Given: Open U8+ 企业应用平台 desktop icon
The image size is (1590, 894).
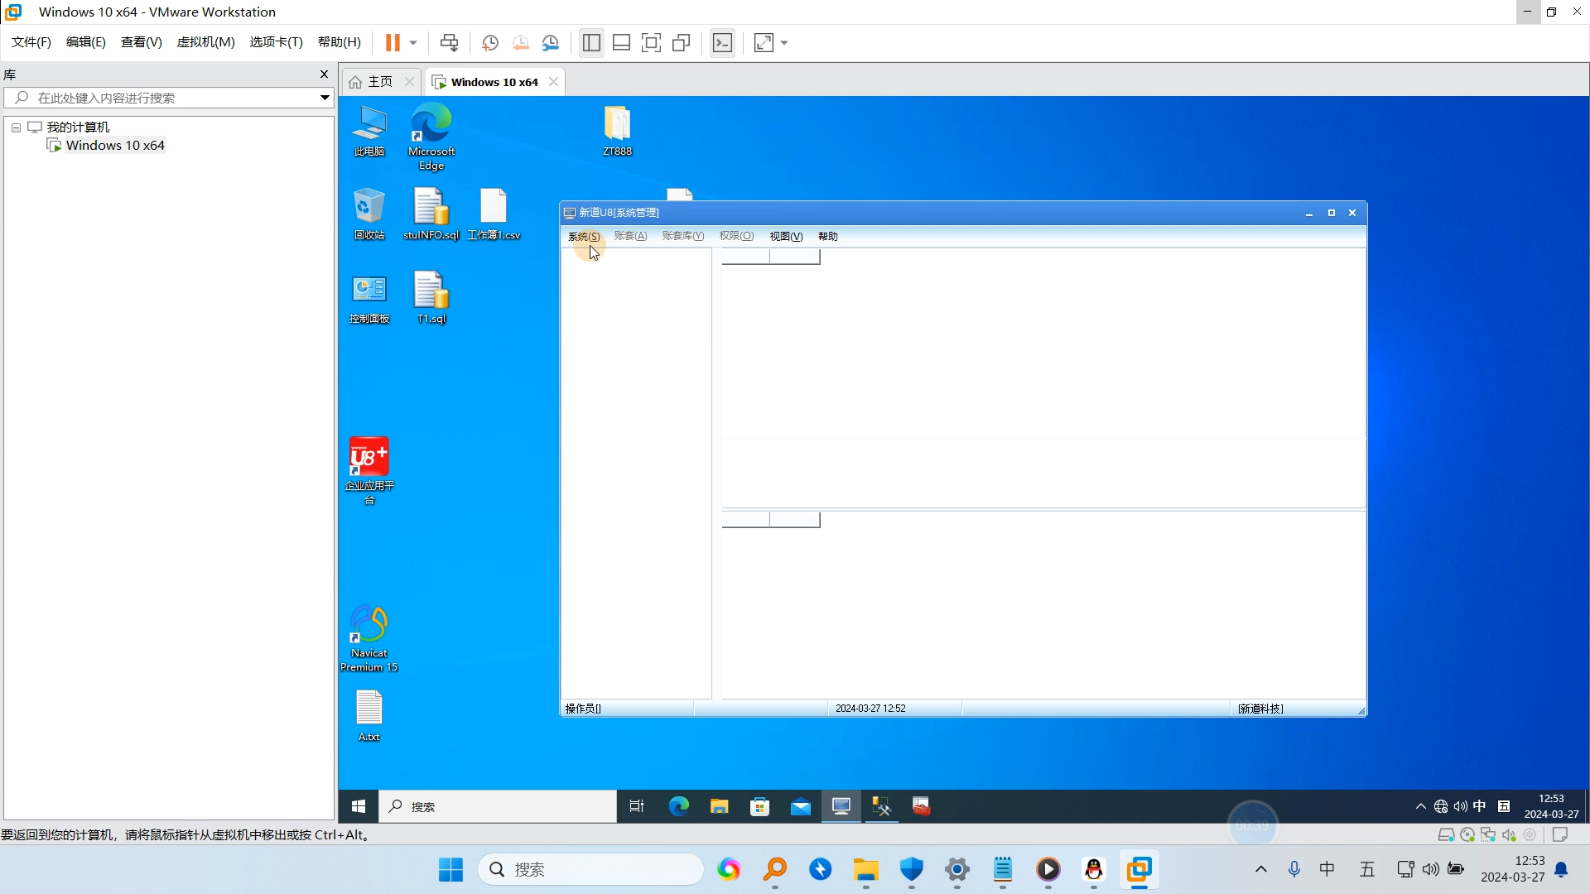Looking at the screenshot, I should tap(369, 458).
